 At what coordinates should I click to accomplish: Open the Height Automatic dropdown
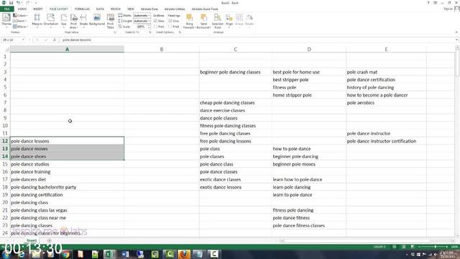(142, 21)
